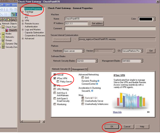The image size is (160, 133).
Task: Expand the Advanced tree node
Action: tap(23, 39)
